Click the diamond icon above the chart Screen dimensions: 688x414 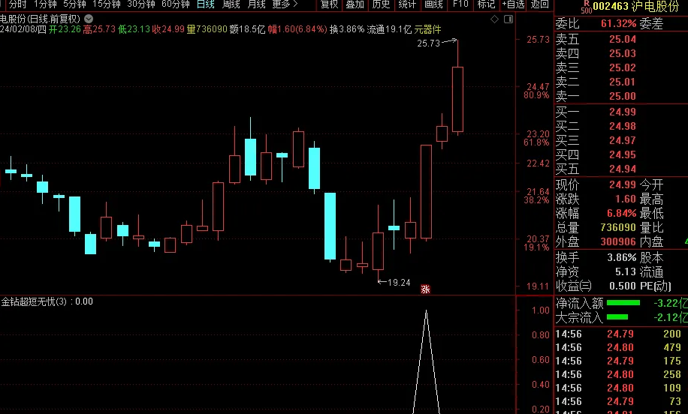[x=494, y=19]
